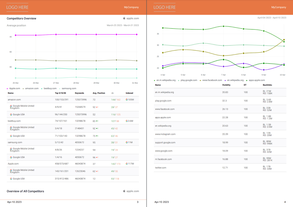Click the Google icon next to 105M indexed
The image size is (293, 207).
click(x=127, y=100)
